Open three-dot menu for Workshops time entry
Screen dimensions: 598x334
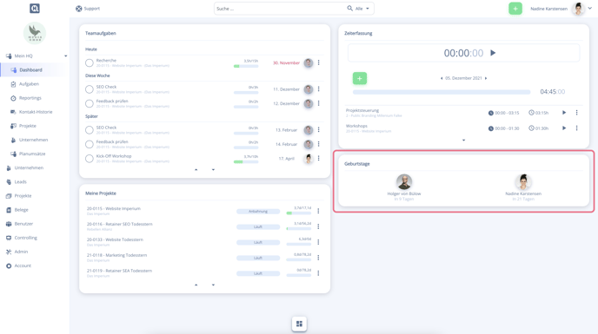pos(576,128)
